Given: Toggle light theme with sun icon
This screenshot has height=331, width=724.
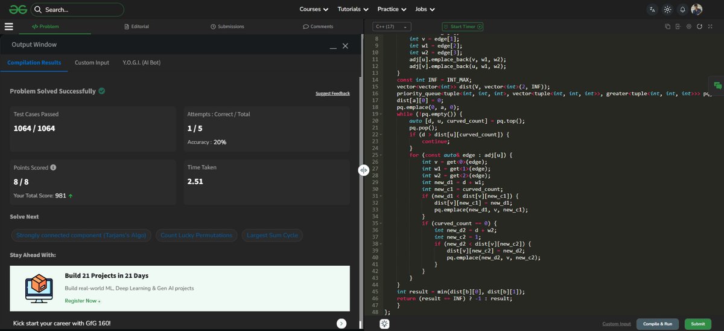Looking at the screenshot, I should [667, 9].
